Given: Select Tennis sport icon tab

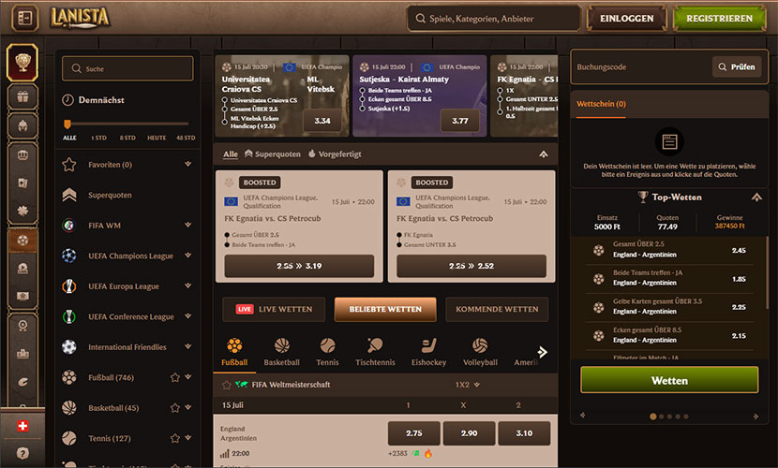Looking at the screenshot, I should point(327,352).
